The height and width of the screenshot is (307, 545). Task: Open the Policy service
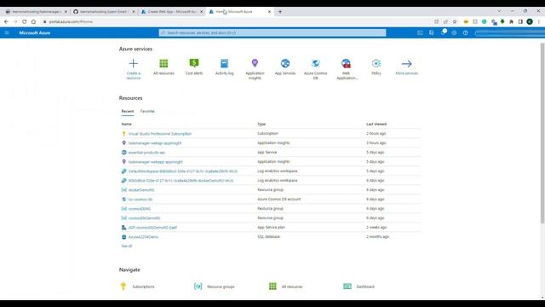376,67
